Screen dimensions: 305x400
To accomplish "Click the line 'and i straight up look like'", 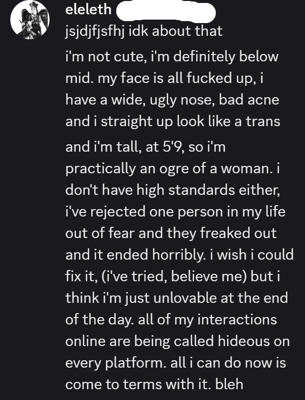I will pos(173,121).
